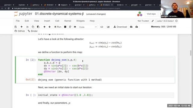
Task: Open the Kernel menu
Action: click(x=68, y=21)
